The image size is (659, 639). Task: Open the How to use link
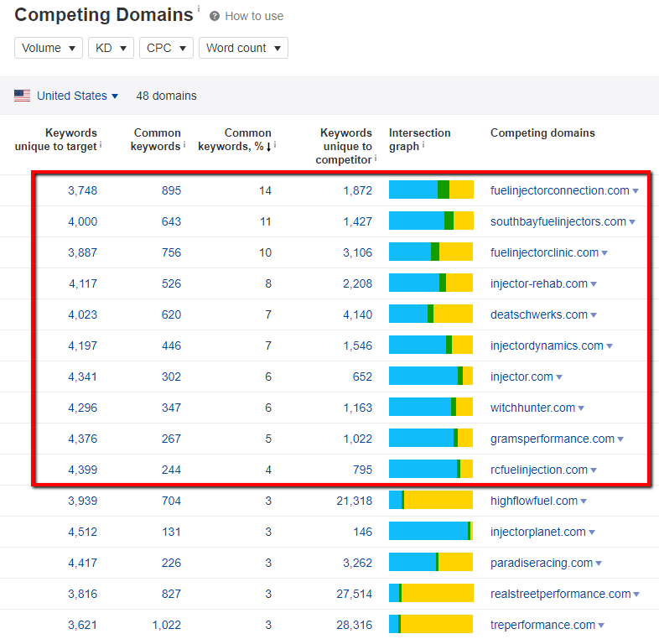pyautogui.click(x=254, y=17)
